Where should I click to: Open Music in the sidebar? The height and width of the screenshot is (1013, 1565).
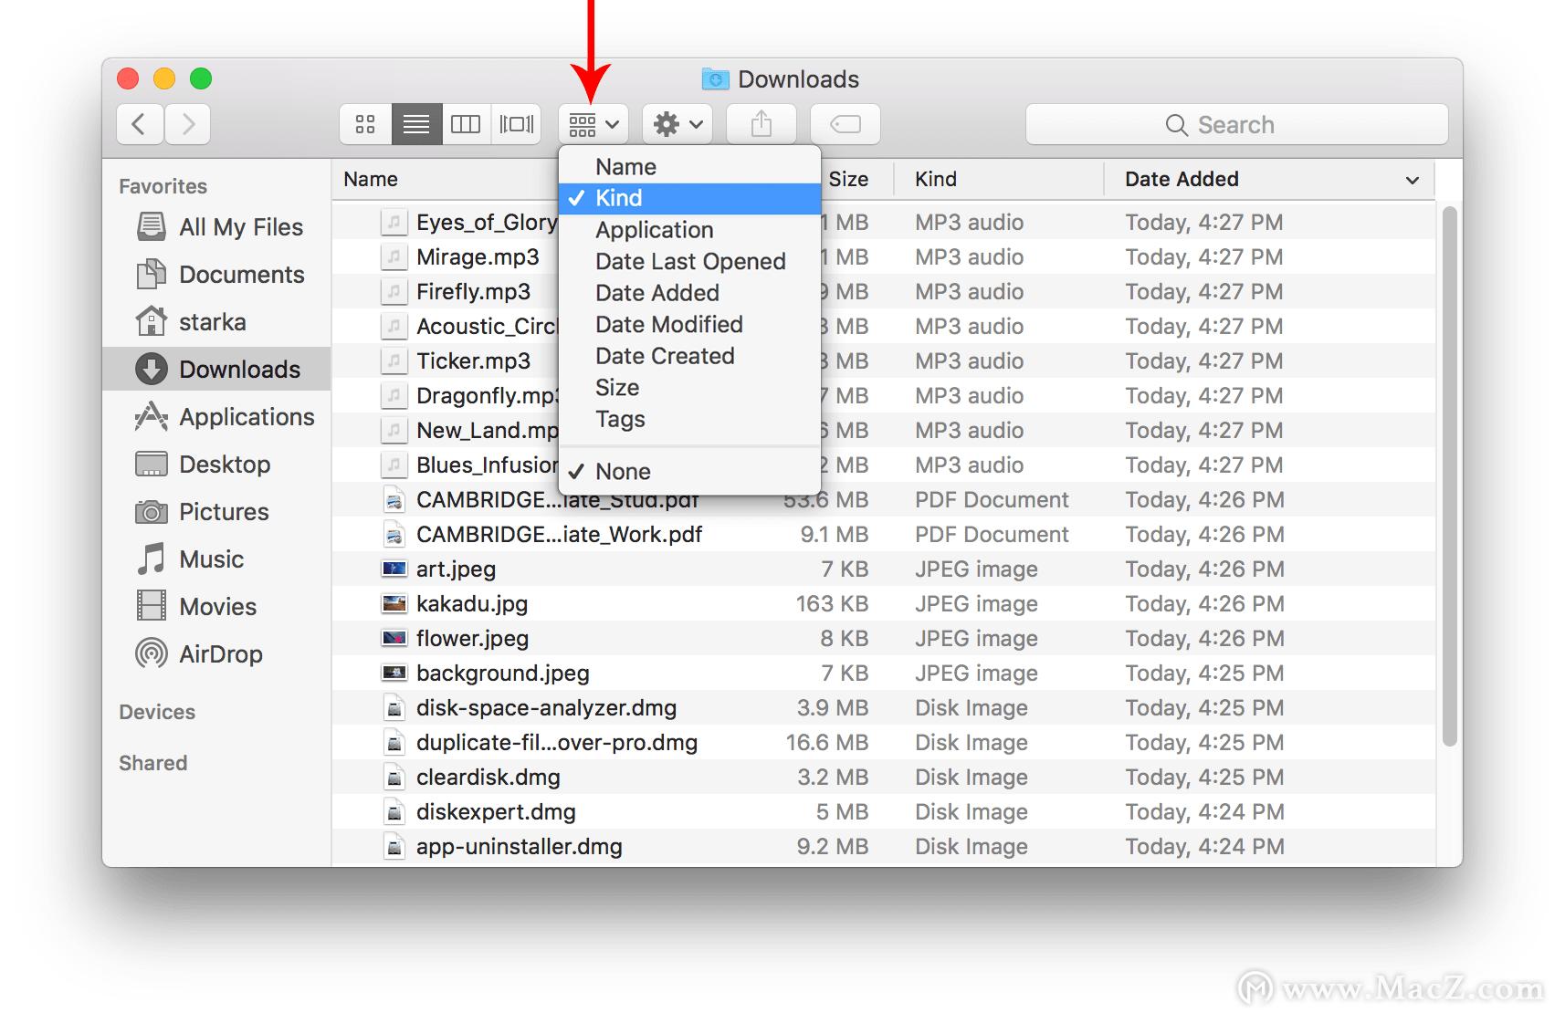pos(216,559)
